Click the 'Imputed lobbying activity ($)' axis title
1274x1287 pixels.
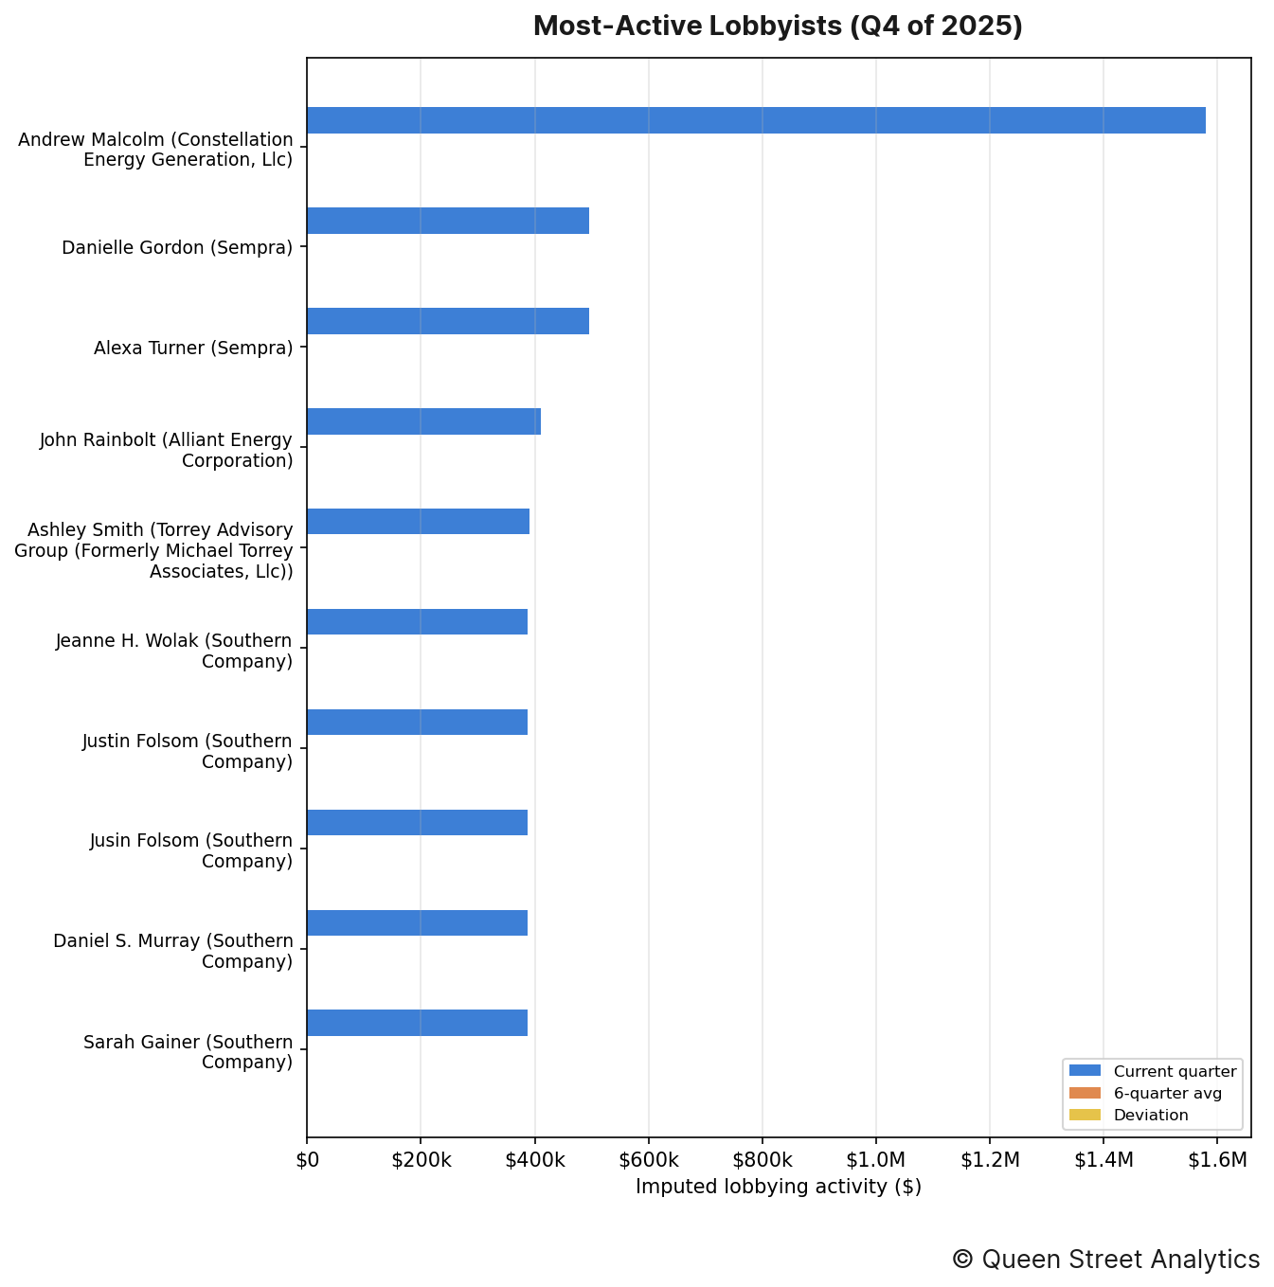pyautogui.click(x=779, y=1187)
